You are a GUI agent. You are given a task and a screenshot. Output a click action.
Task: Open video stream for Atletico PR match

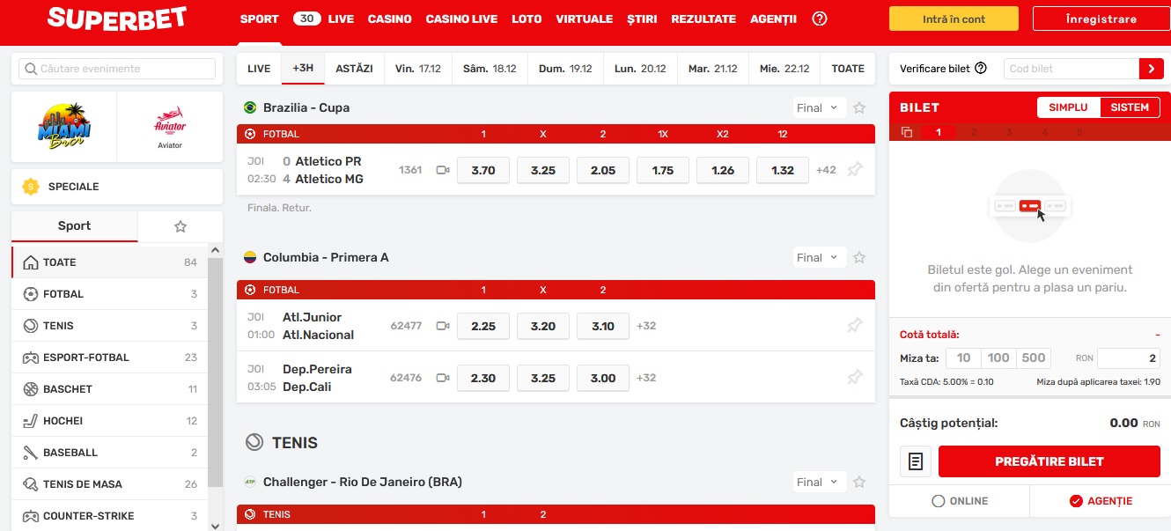(x=443, y=170)
